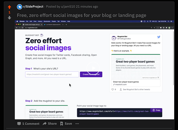The width and height of the screenshot is (178, 130).
Task: Click the Bluetooth status icon
Action: point(147,21)
